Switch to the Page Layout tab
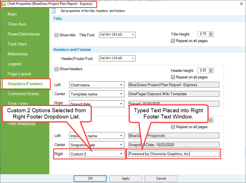Screen dimensions: 246x183 tap(19, 74)
